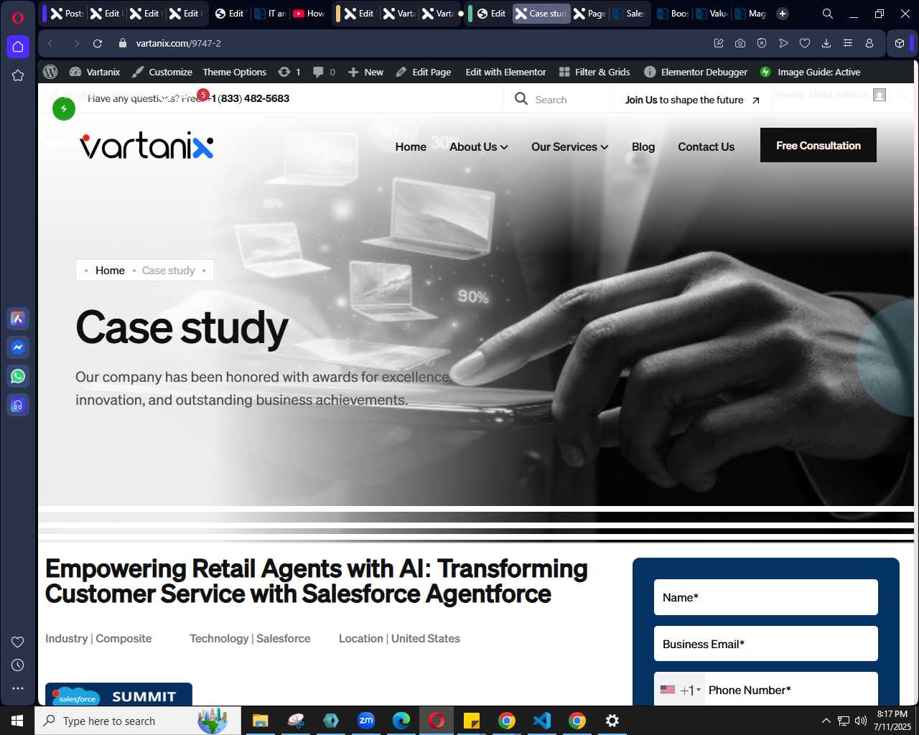Click Edit Page in admin bar
The height and width of the screenshot is (735, 919).
424,72
